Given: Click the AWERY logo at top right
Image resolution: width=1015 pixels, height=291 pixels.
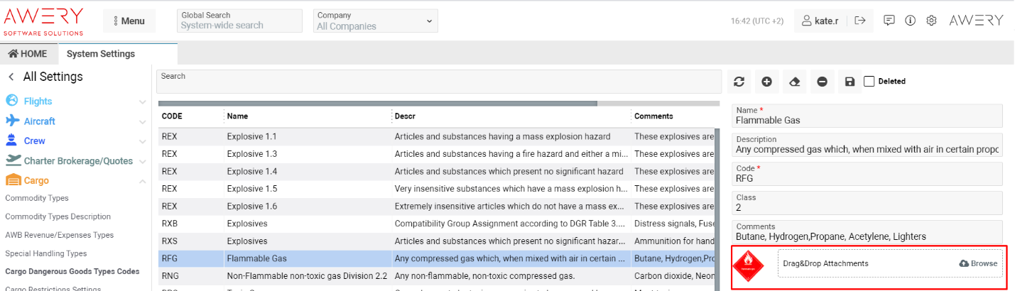Looking at the screenshot, I should click(976, 21).
